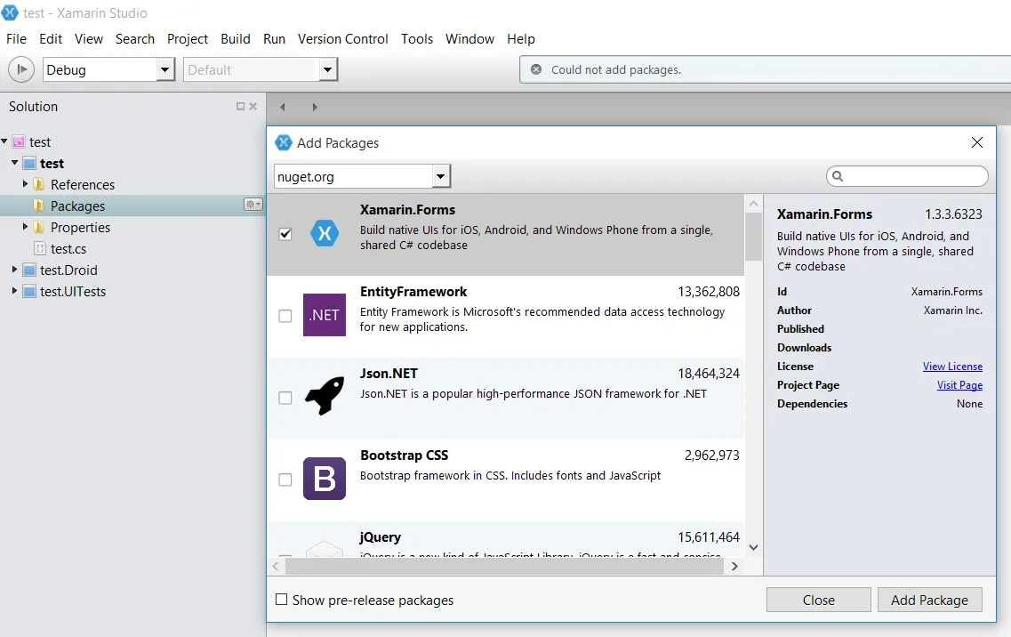This screenshot has width=1011, height=637.
Task: Click the package list vertical scrollbar thumb
Action: tap(753, 237)
